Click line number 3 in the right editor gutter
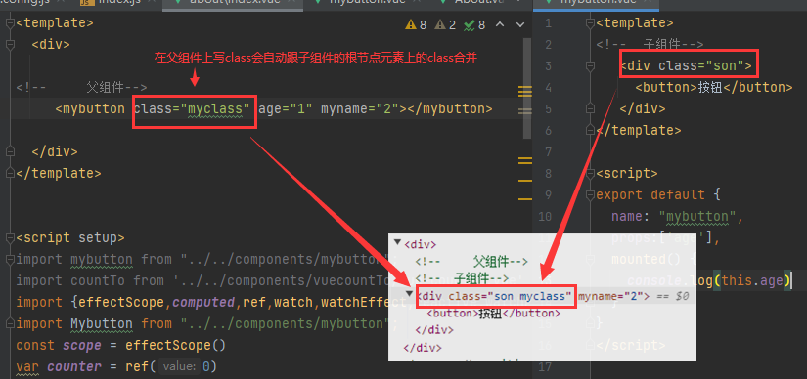This screenshot has width=807, height=379. point(547,65)
